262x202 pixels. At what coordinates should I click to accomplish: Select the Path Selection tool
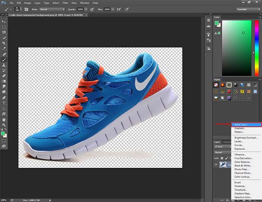[x=3, y=108]
